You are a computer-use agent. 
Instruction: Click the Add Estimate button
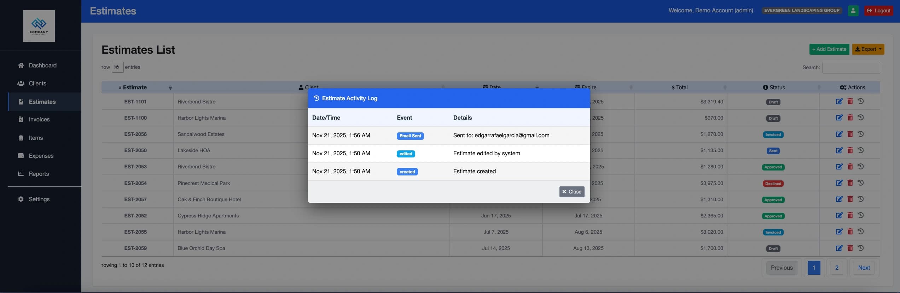829,49
